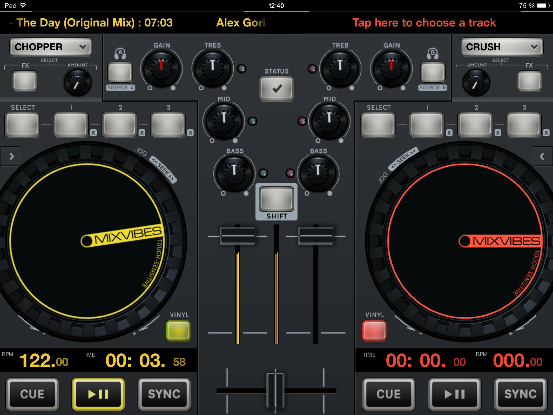The width and height of the screenshot is (553, 415).
Task: Tap here to choose a track
Action: click(x=424, y=23)
